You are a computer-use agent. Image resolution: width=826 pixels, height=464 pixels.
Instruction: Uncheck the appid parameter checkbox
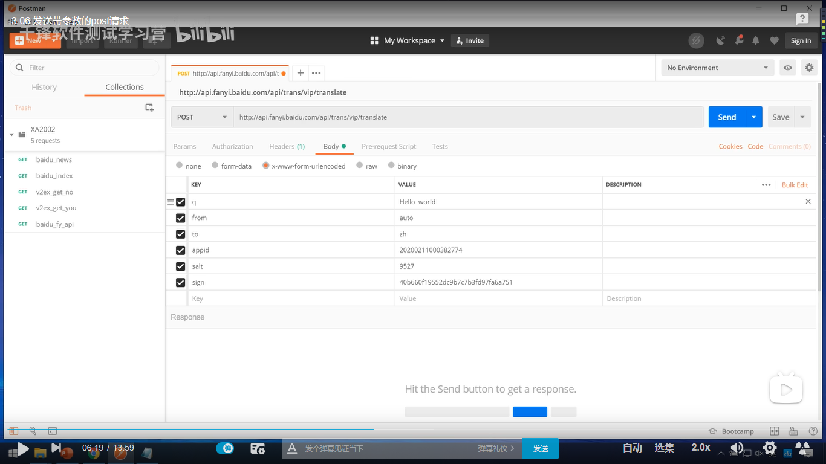(x=180, y=250)
